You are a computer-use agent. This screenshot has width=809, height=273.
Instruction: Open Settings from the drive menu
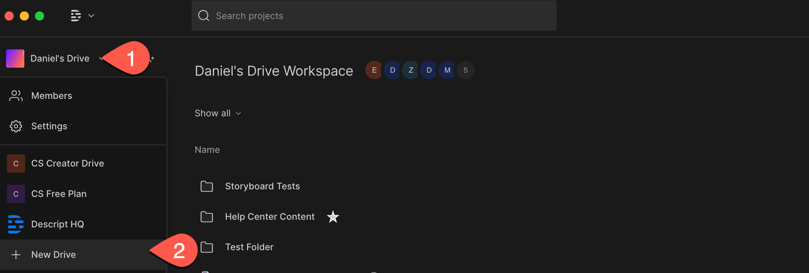(83, 126)
